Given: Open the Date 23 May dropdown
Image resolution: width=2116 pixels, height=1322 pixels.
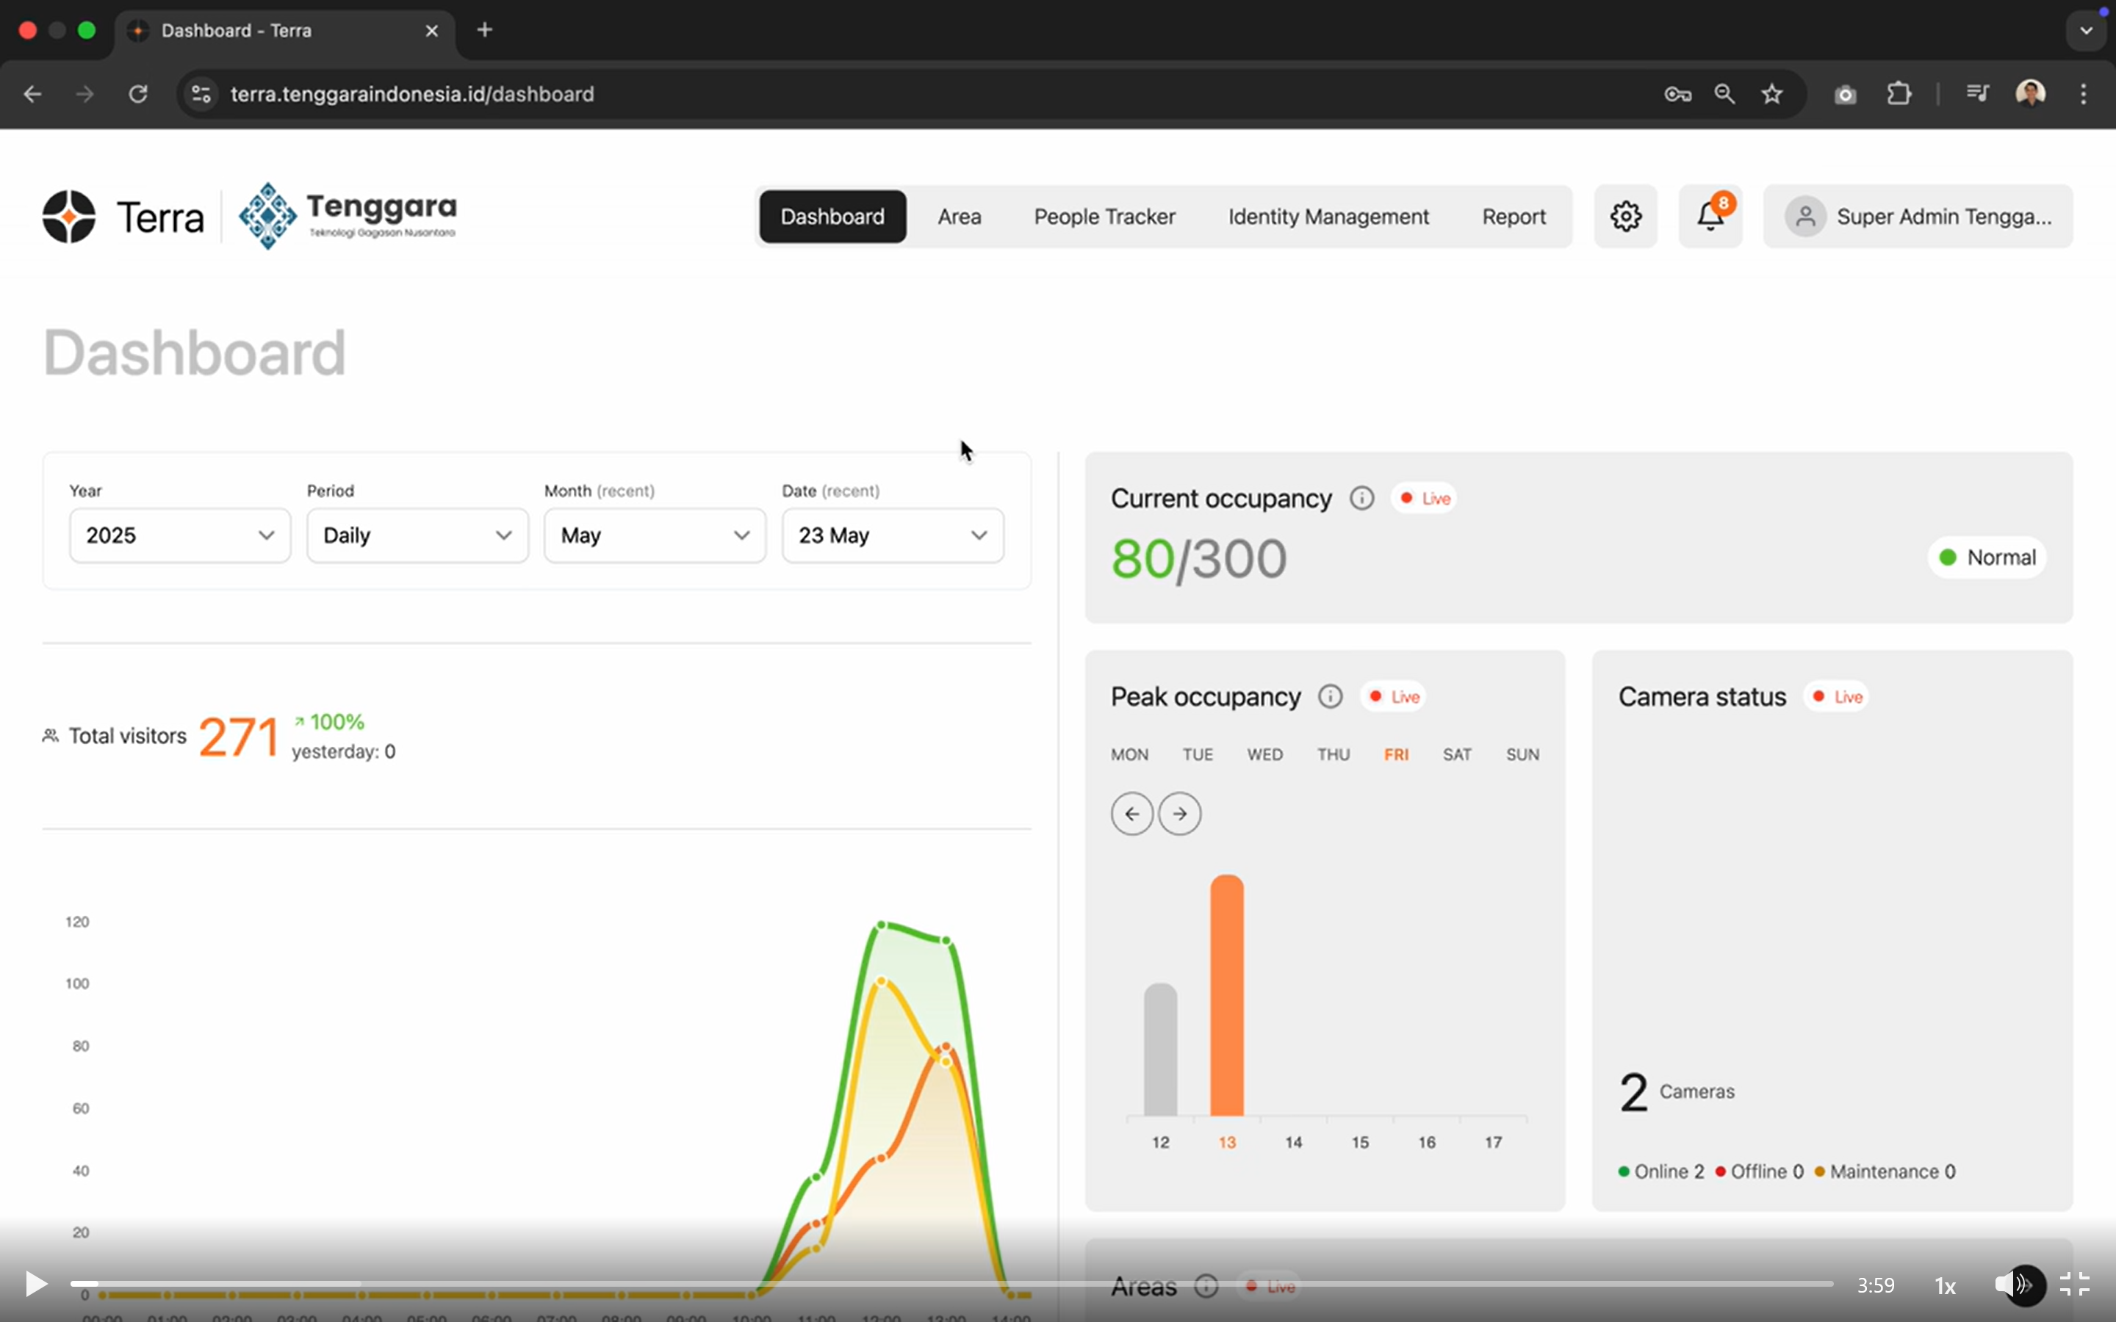Looking at the screenshot, I should (892, 535).
